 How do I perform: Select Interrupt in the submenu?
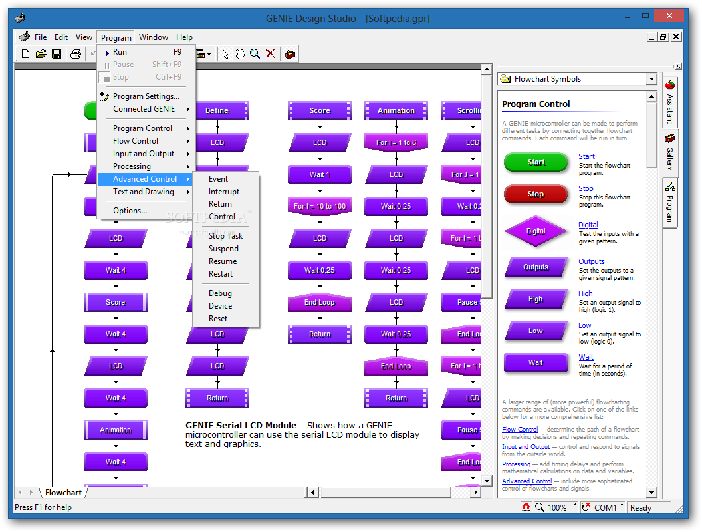click(x=226, y=192)
